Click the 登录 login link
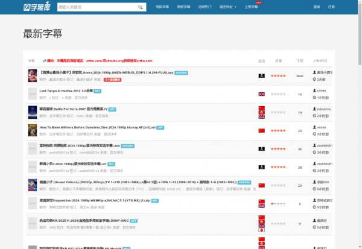 (317, 7)
